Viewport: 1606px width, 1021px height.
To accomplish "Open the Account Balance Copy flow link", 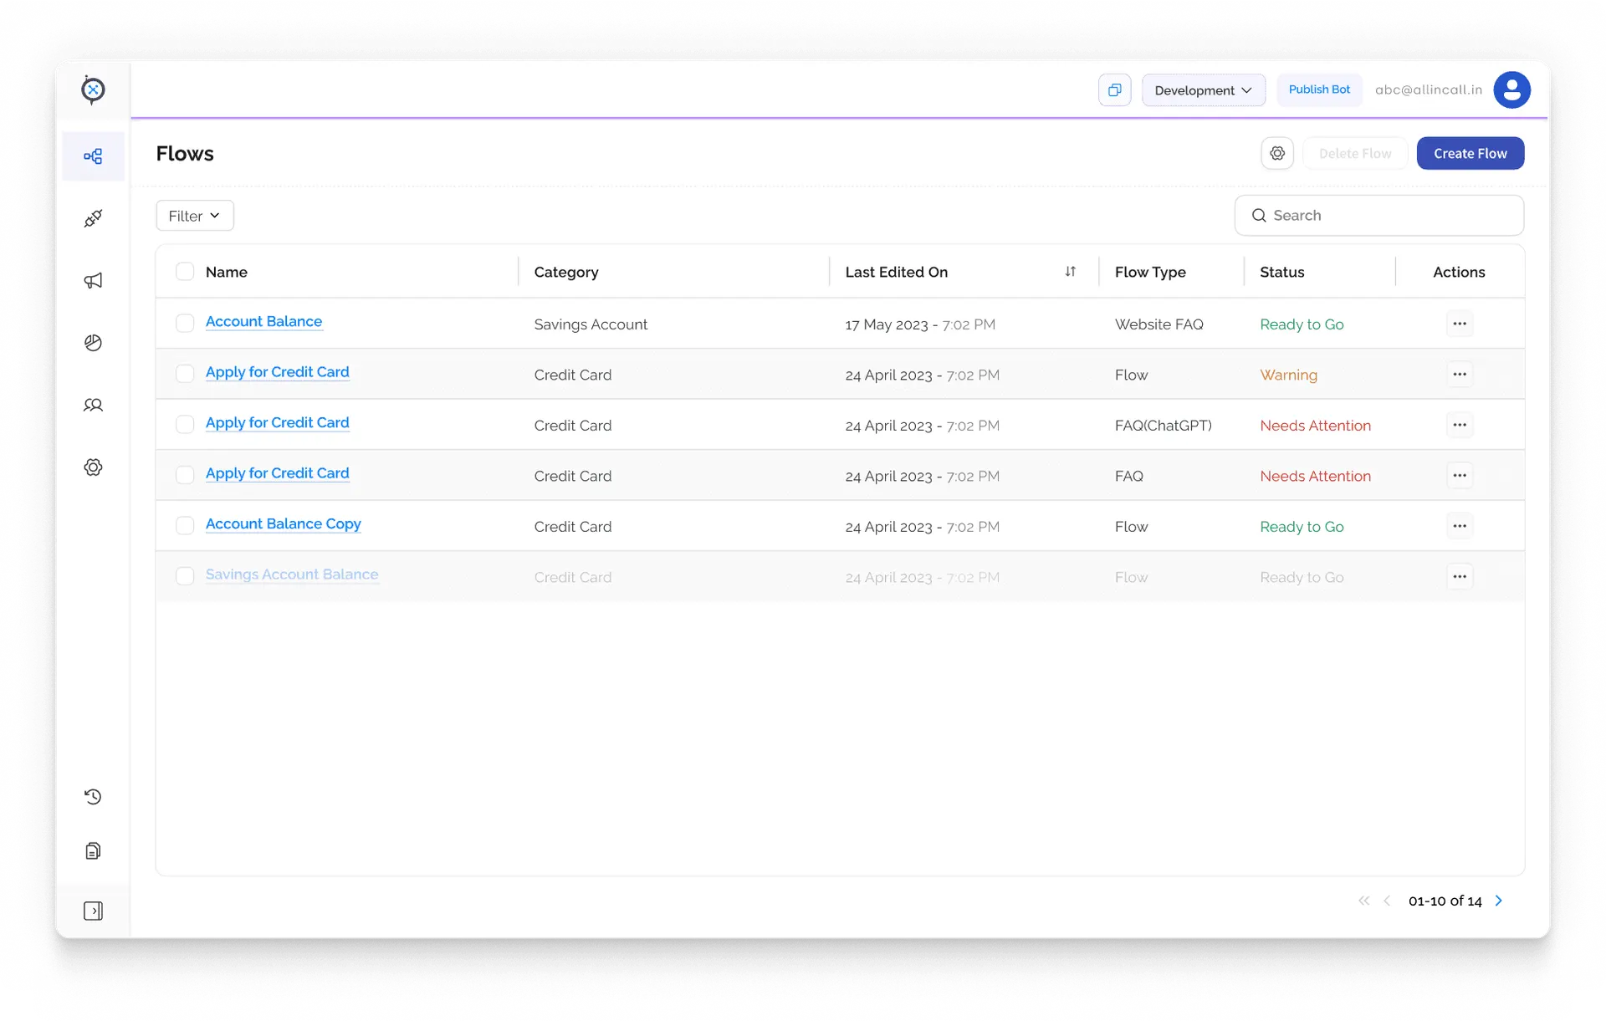I will 283,524.
